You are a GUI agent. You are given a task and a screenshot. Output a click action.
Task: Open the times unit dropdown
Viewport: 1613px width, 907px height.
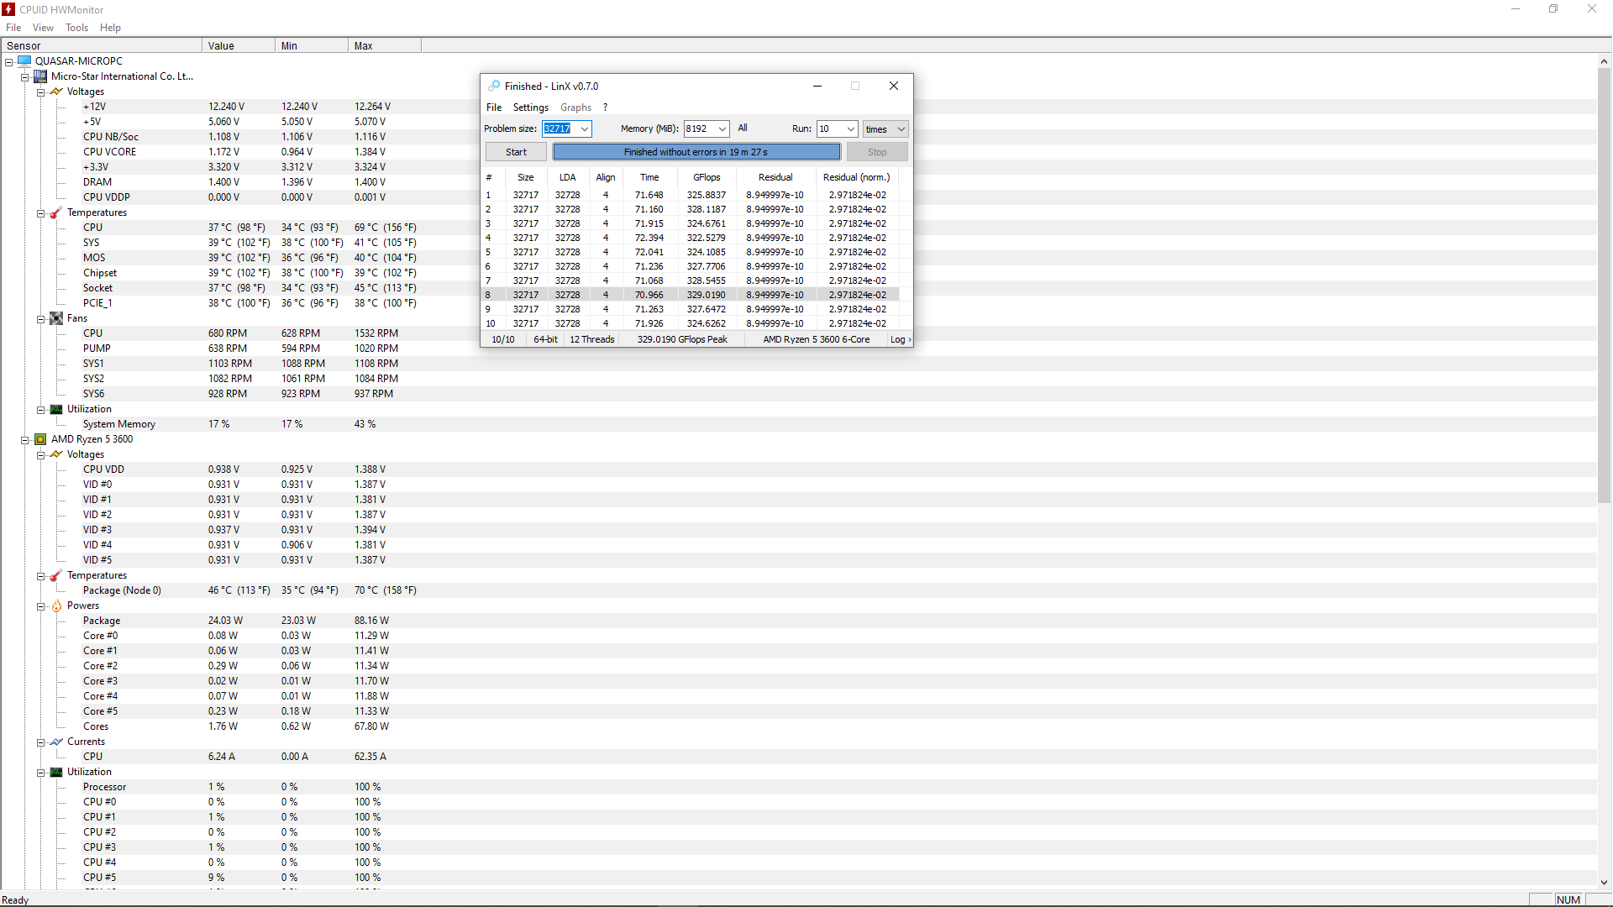click(x=901, y=129)
